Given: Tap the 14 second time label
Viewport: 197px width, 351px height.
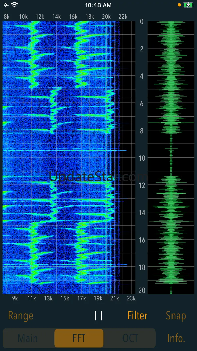Looking at the screenshot, I should tap(142, 213).
